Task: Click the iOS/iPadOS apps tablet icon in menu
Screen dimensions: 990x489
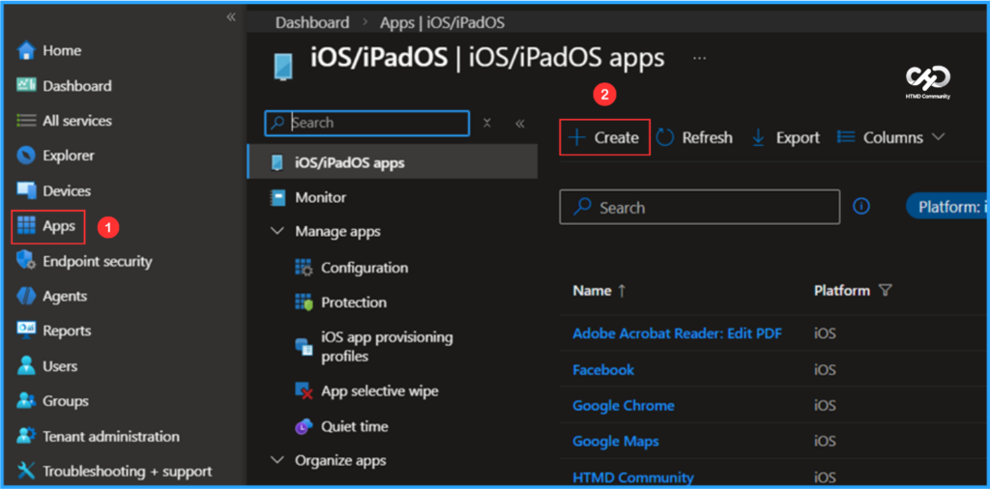Action: (277, 162)
